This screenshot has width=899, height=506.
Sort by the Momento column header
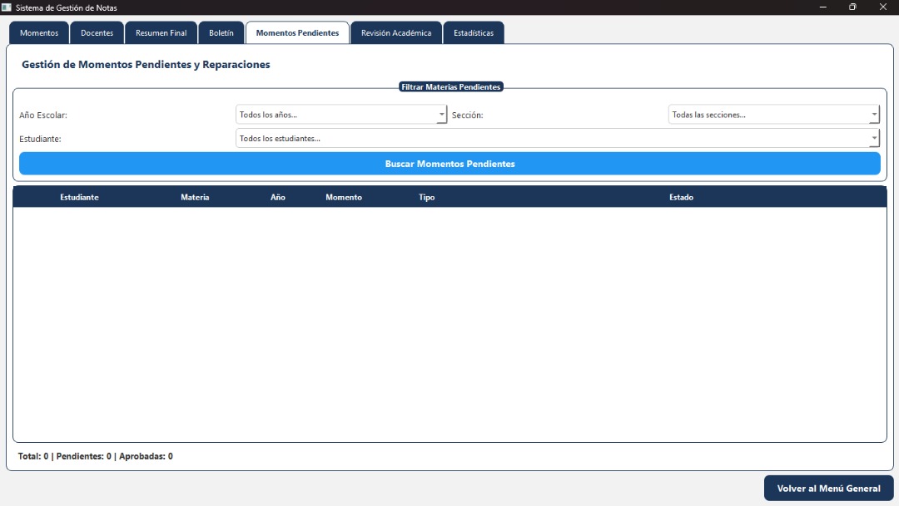coord(344,198)
